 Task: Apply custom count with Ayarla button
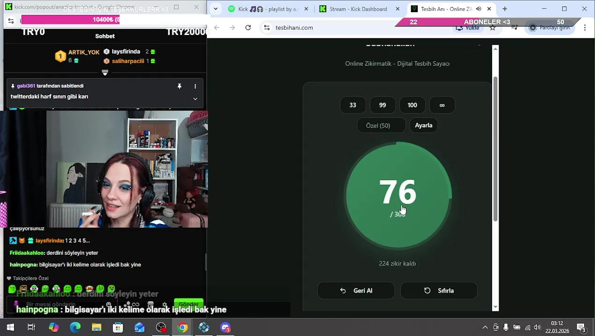[x=424, y=126]
